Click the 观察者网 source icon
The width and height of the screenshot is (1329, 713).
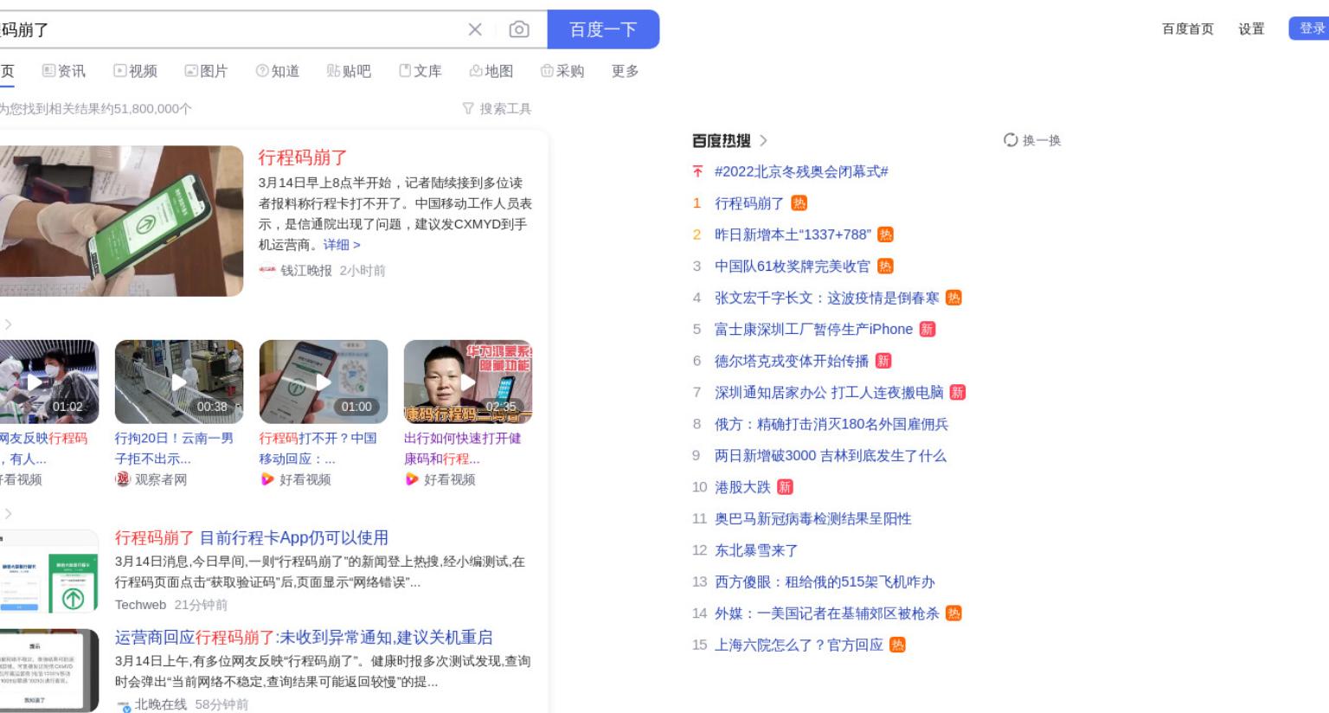(123, 479)
